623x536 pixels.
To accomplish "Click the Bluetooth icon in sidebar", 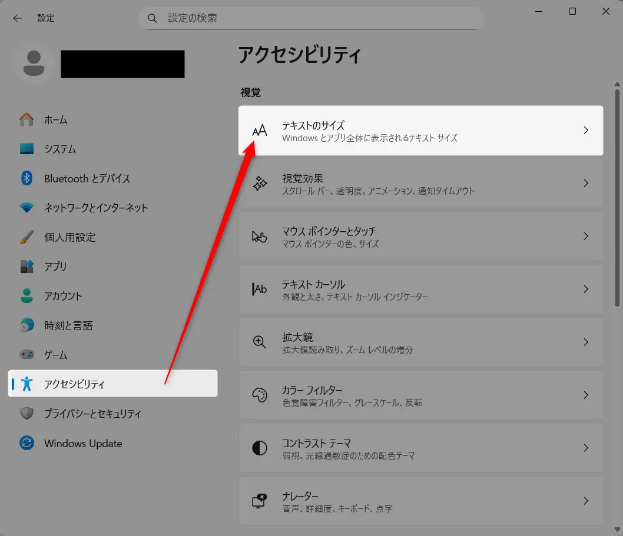I will (x=26, y=178).
